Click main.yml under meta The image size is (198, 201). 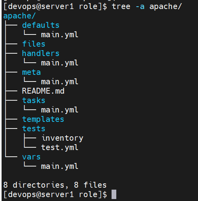[x=60, y=82]
